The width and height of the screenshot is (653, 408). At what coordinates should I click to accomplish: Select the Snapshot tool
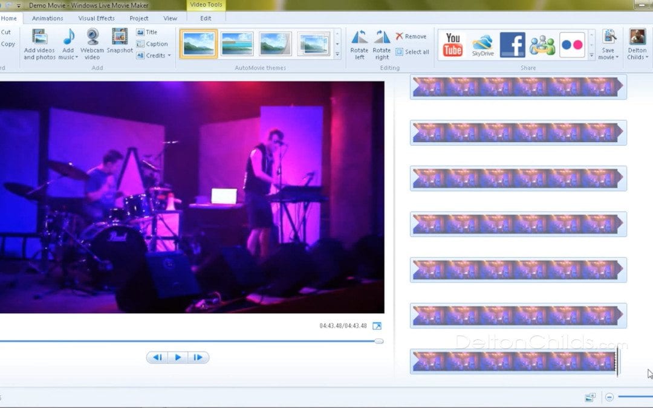point(119,42)
